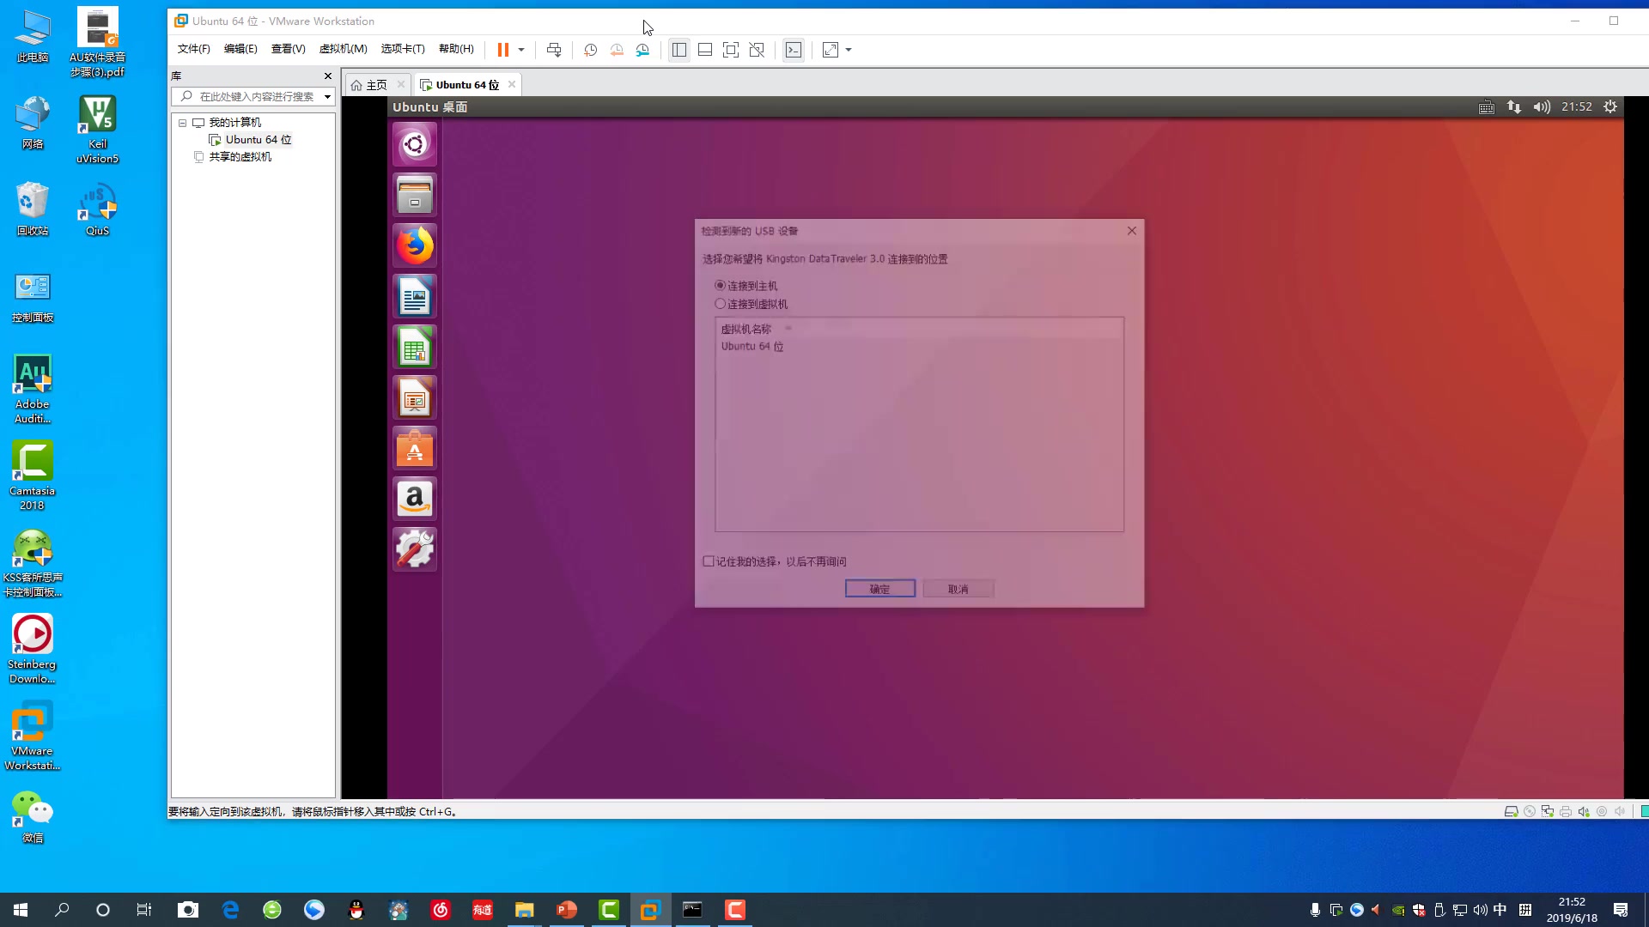Viewport: 1649px width, 927px height.
Task: Open the 选项卡(T) menu
Action: pos(403,49)
